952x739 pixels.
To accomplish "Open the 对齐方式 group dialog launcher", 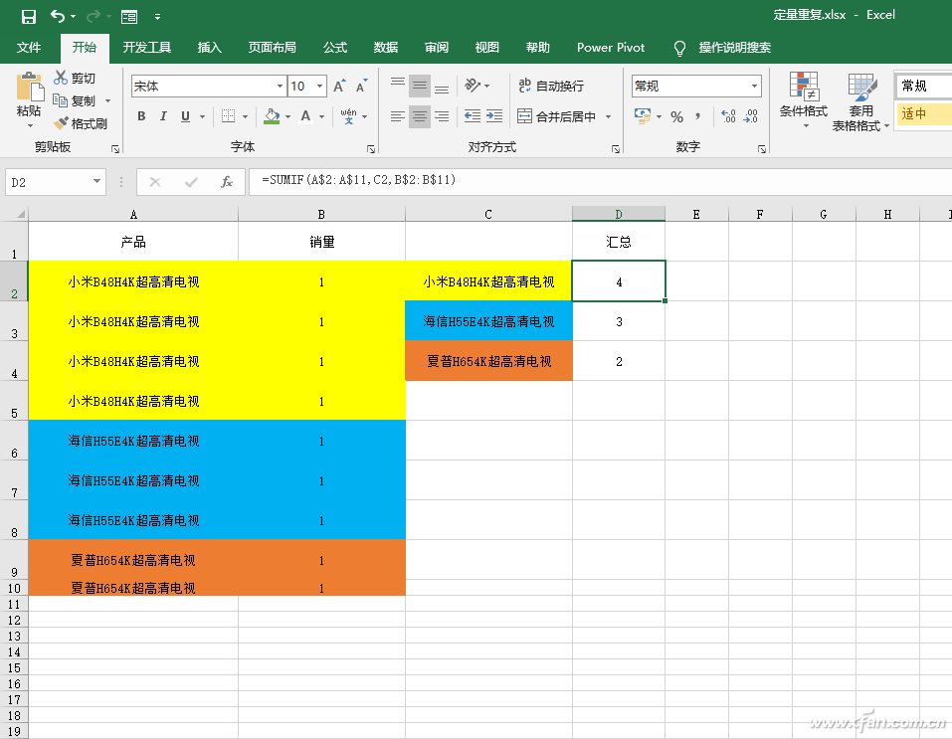I will click(616, 149).
